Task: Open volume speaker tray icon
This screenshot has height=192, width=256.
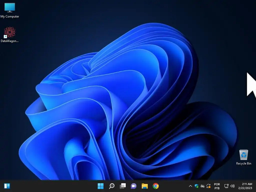Action: click(232, 186)
